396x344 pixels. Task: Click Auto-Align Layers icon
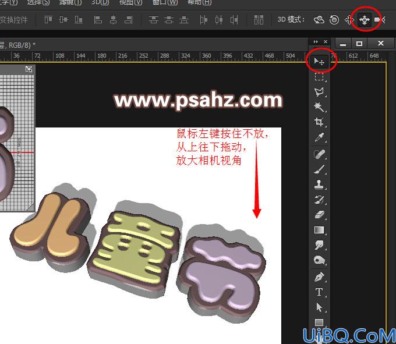(259, 19)
